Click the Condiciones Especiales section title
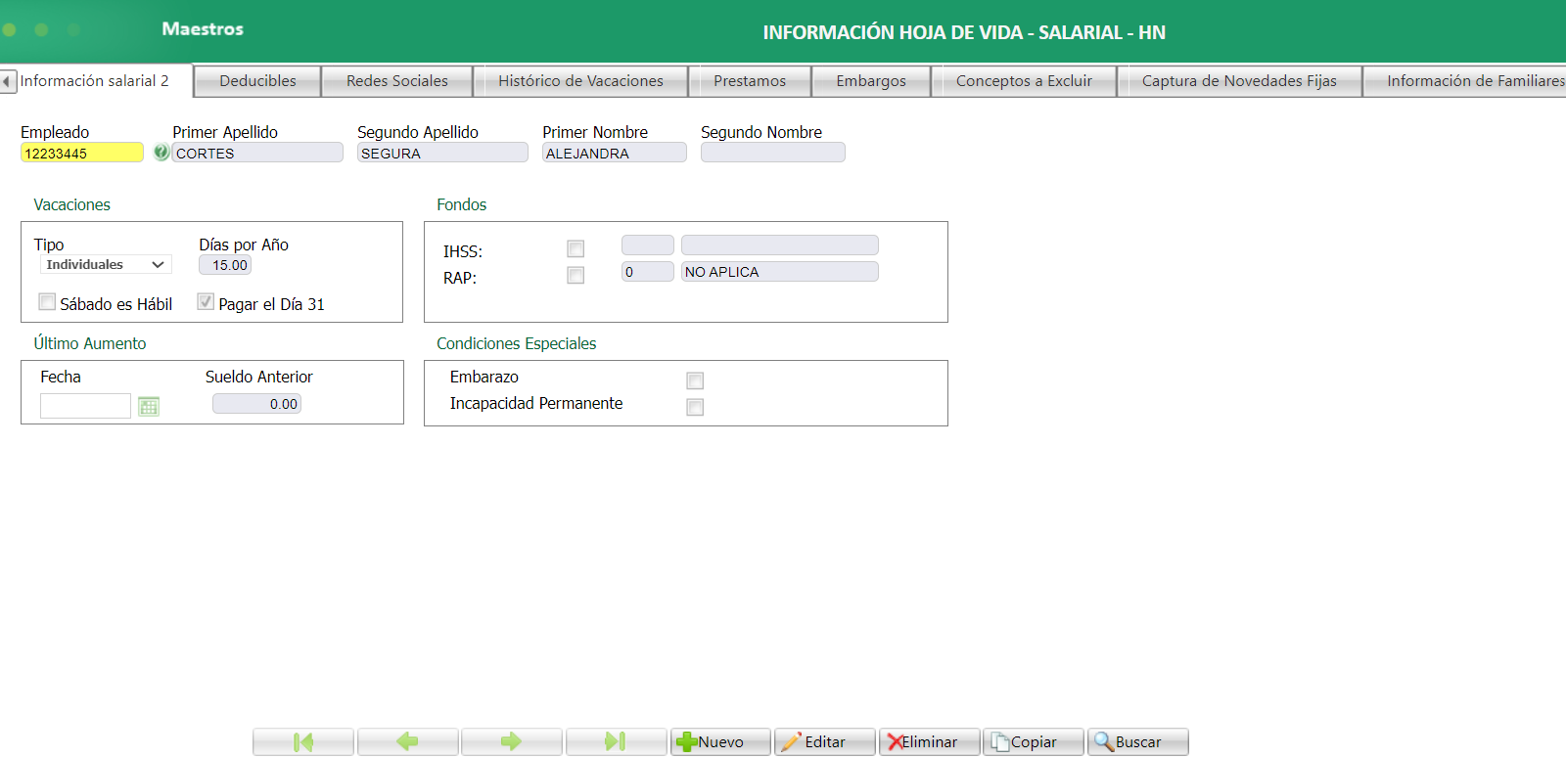This screenshot has height=758, width=1566. (517, 343)
